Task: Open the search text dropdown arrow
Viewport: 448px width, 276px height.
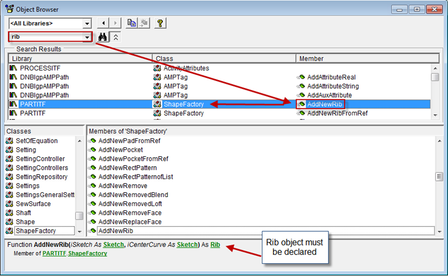Action: pyautogui.click(x=87, y=37)
